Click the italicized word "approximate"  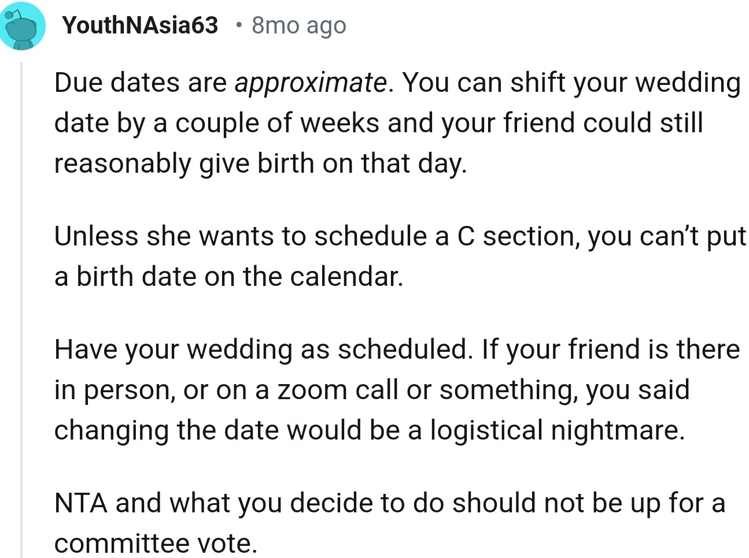pos(310,83)
